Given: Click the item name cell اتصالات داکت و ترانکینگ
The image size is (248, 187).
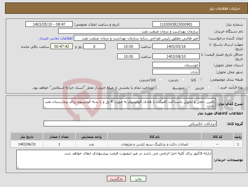Looking at the screenshot, I should tap(154, 144).
